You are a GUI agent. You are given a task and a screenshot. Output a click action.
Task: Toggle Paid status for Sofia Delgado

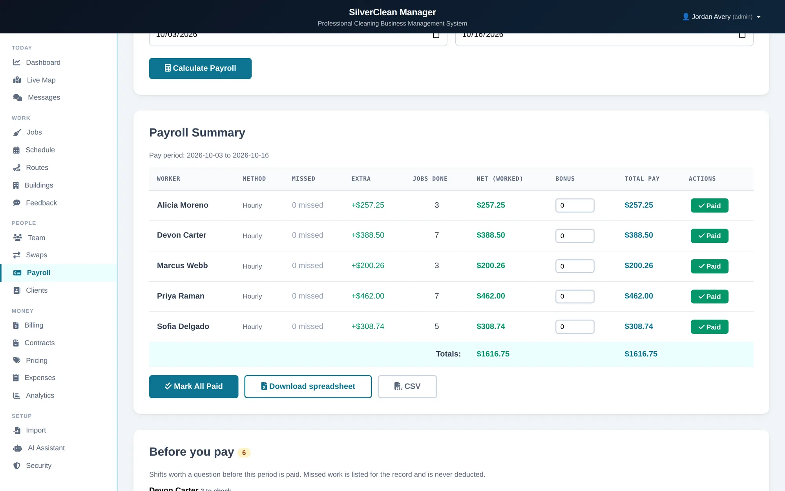click(x=709, y=327)
